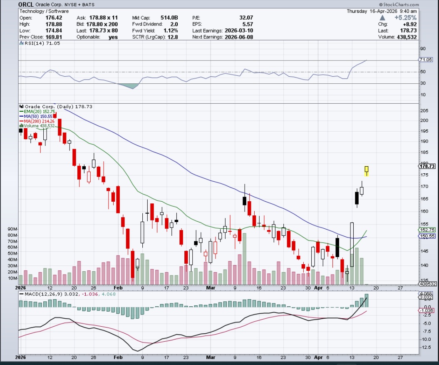This screenshot has height=365, width=439.
Task: Click the 'Technology / Software' sector label
Action: 44,11
